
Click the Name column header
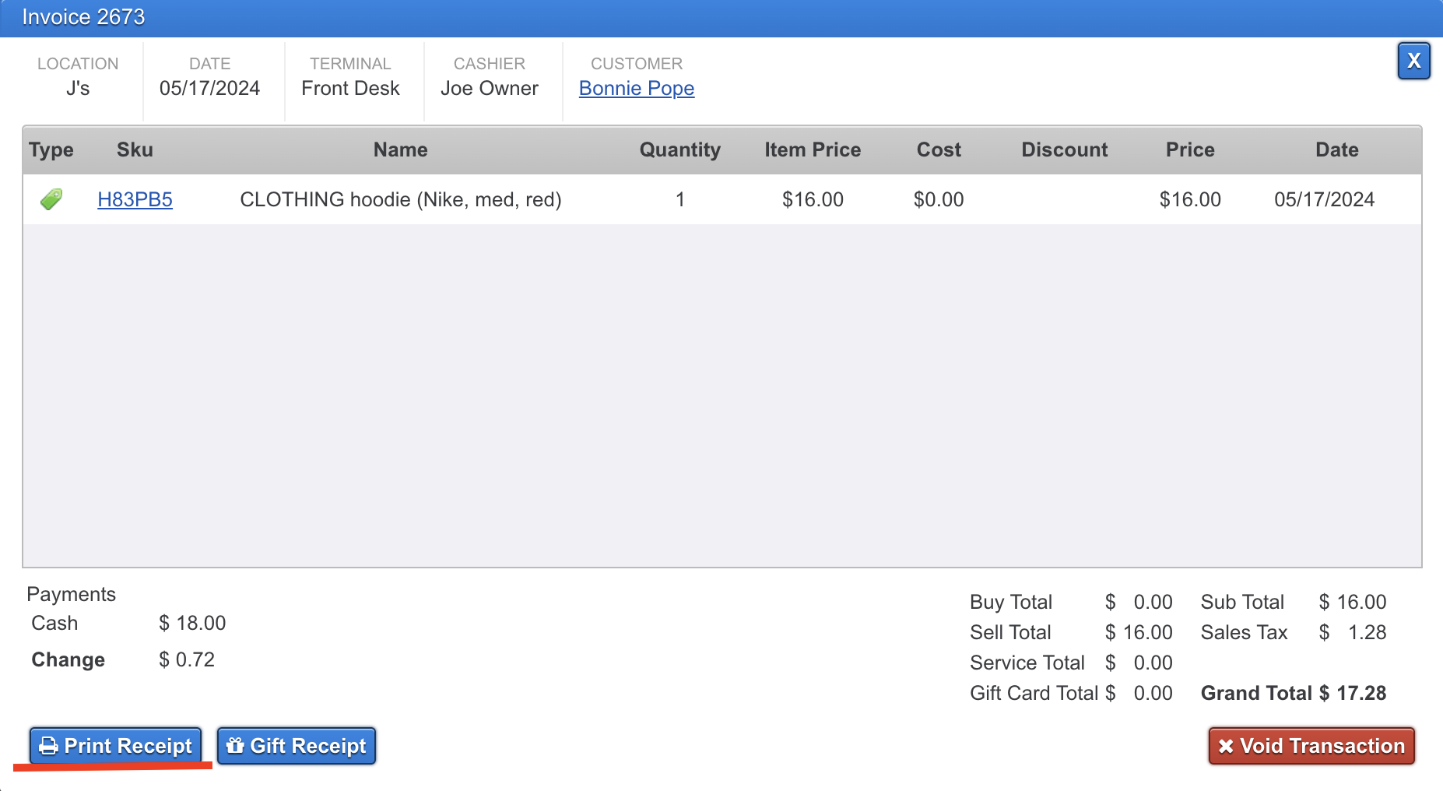pyautogui.click(x=400, y=149)
